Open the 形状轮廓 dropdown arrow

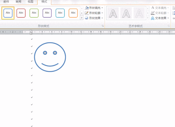pyautogui.click(x=102, y=13)
